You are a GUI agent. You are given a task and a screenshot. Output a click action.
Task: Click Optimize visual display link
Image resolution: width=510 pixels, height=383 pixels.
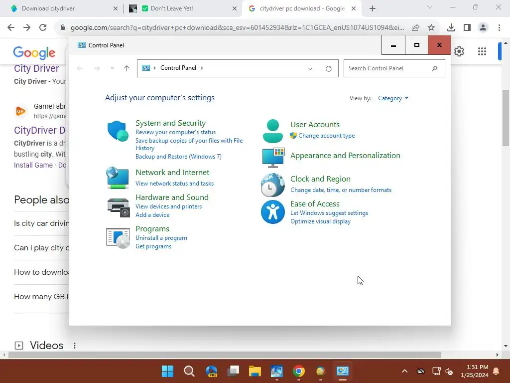coord(320,221)
